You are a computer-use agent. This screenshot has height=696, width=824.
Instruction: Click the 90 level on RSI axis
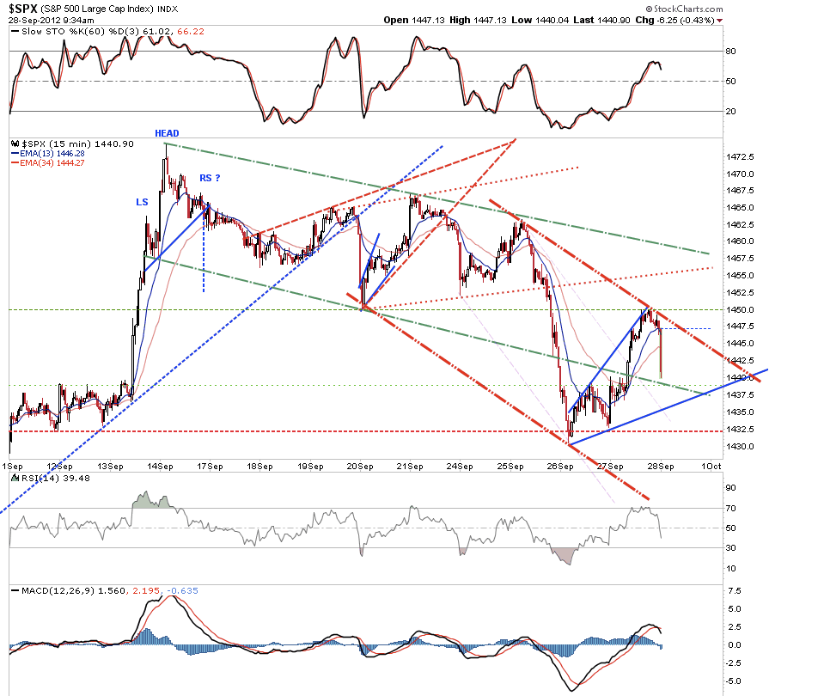(730, 487)
